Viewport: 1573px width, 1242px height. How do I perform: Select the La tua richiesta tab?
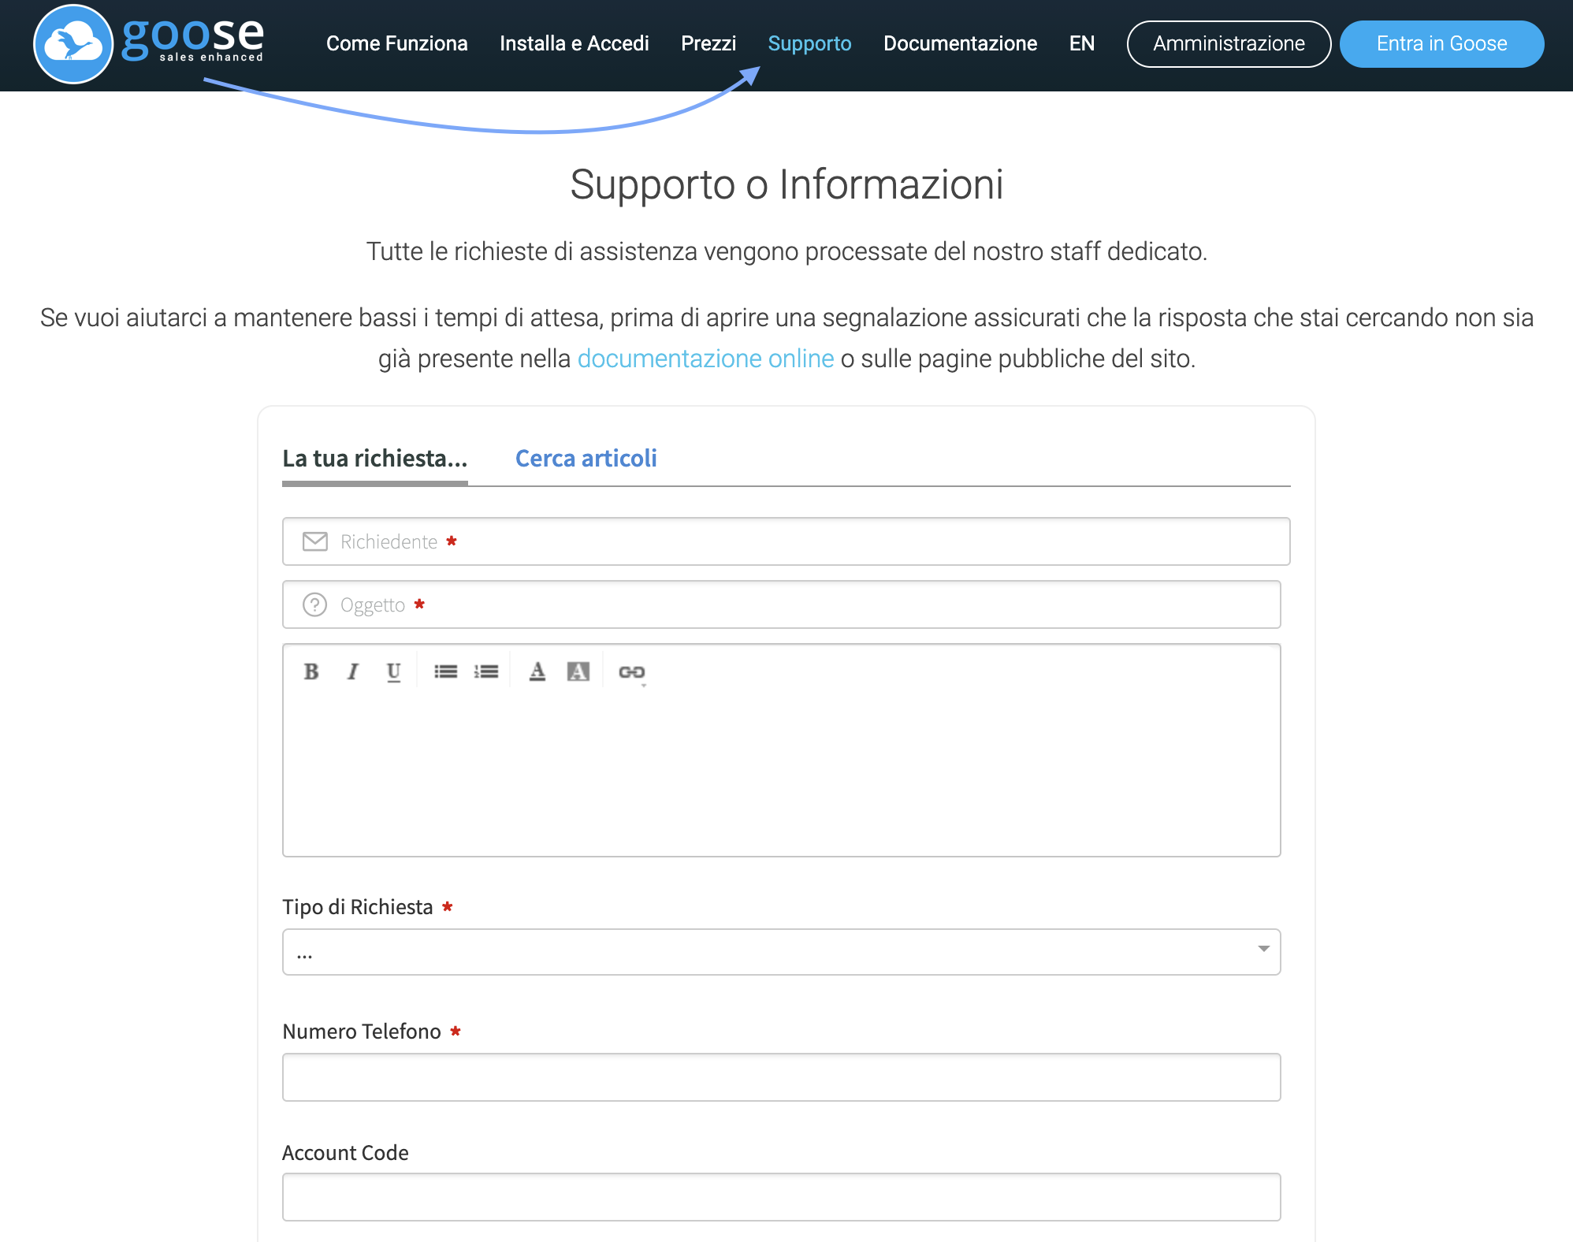(x=375, y=458)
